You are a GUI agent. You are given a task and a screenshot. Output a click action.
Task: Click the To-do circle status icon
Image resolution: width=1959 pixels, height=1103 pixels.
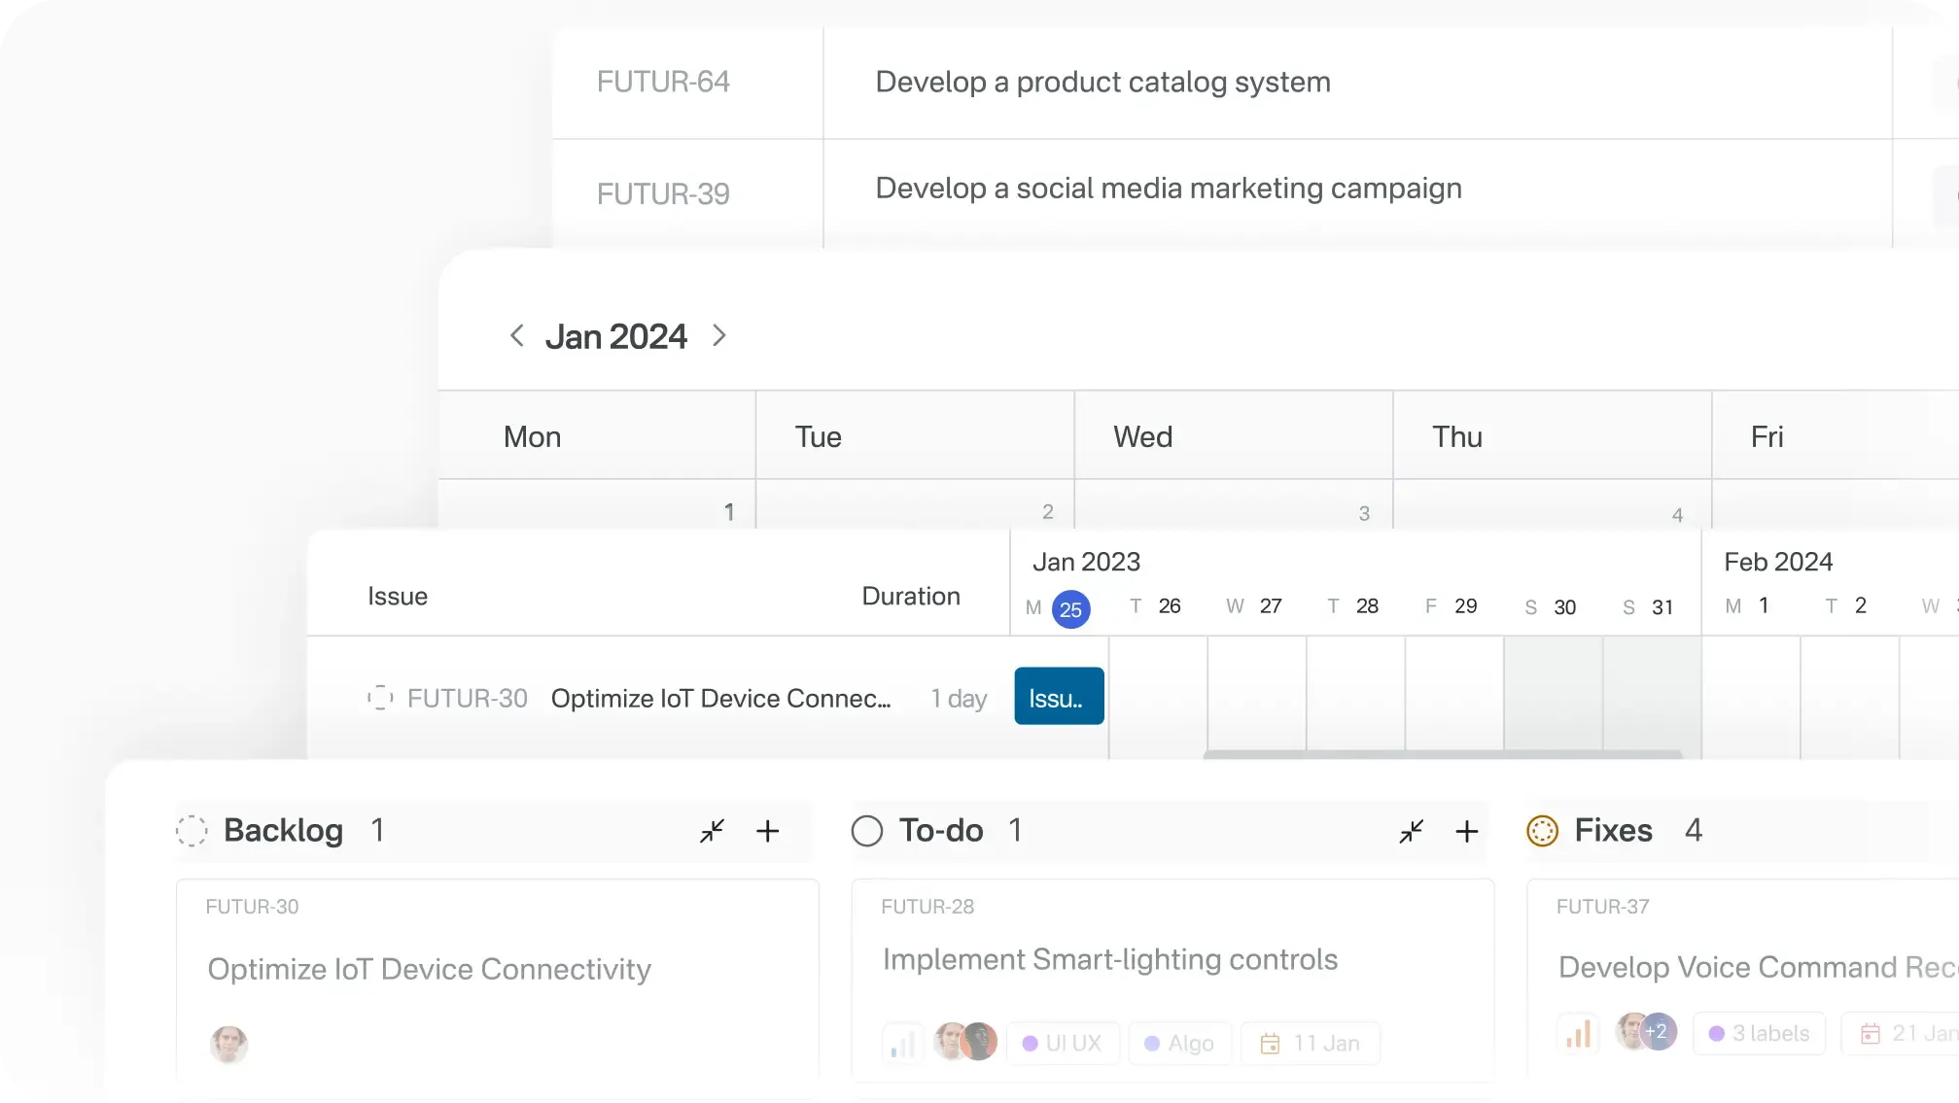[x=866, y=831]
